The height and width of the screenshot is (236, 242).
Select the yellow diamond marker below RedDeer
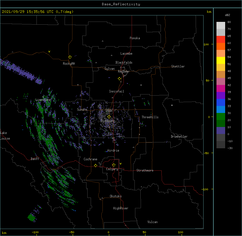coord(120,79)
